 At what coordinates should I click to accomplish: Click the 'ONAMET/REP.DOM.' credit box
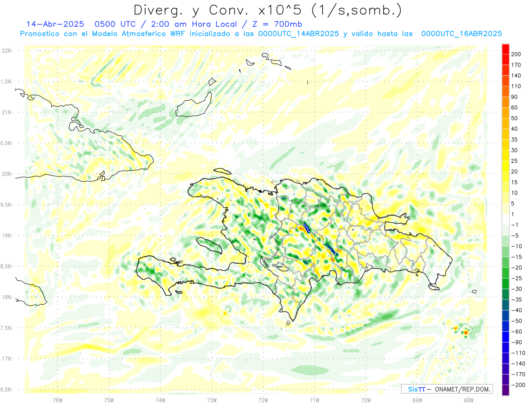tap(446, 389)
